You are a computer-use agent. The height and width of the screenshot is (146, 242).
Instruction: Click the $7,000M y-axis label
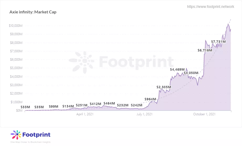coord(16,51)
